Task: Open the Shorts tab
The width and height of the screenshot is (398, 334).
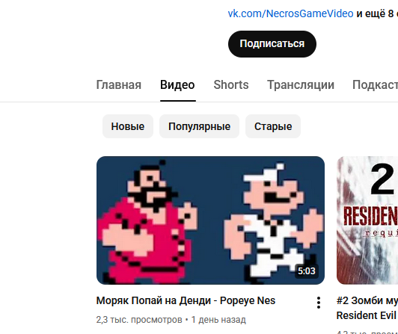Action: coord(231,84)
